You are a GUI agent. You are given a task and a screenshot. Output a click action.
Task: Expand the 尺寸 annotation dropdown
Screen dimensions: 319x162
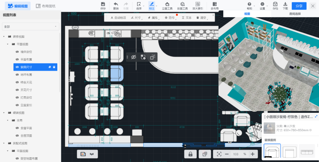(x=136, y=18)
